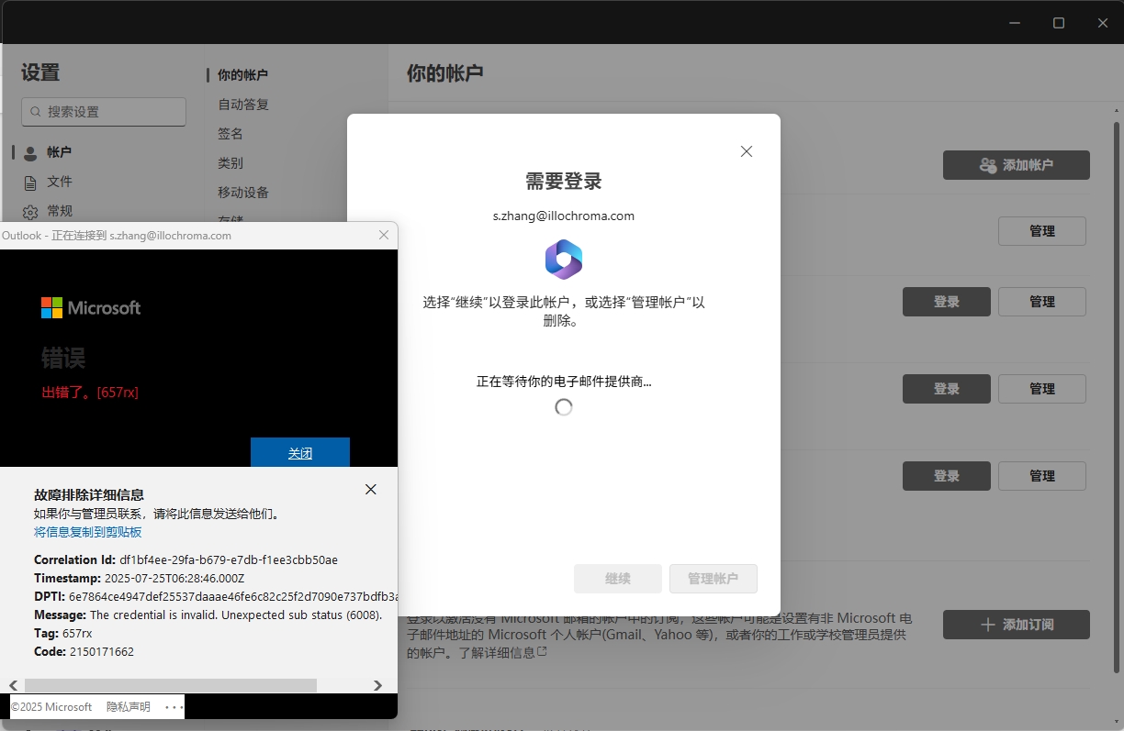Image resolution: width=1124 pixels, height=731 pixels.
Task: Click the Message credential is invalid line
Action: click(x=208, y=615)
